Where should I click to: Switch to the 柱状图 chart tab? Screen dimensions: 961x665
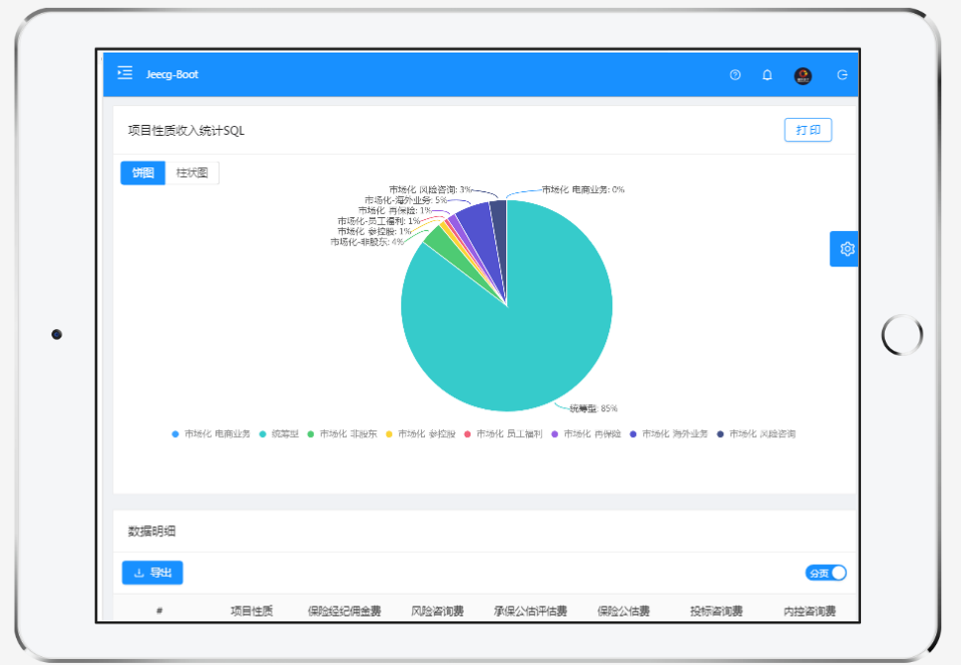click(x=192, y=172)
